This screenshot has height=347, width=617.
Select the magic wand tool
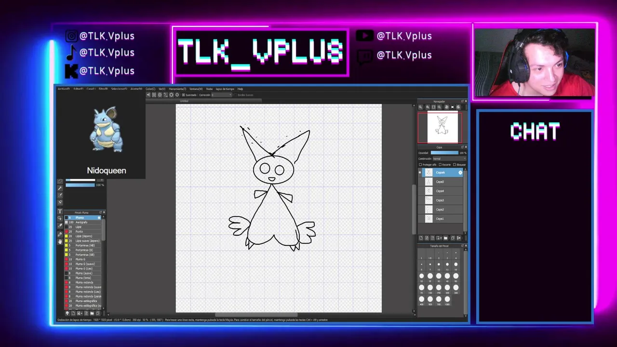click(x=60, y=188)
